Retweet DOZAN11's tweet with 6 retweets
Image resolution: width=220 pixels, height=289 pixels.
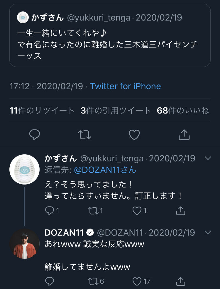pyautogui.click(x=94, y=282)
